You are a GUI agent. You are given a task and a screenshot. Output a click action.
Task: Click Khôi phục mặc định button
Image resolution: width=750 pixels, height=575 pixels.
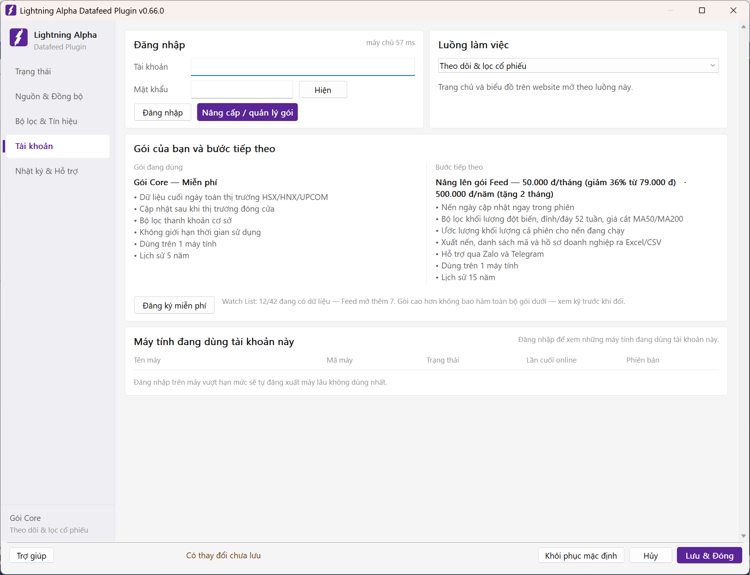(x=581, y=555)
